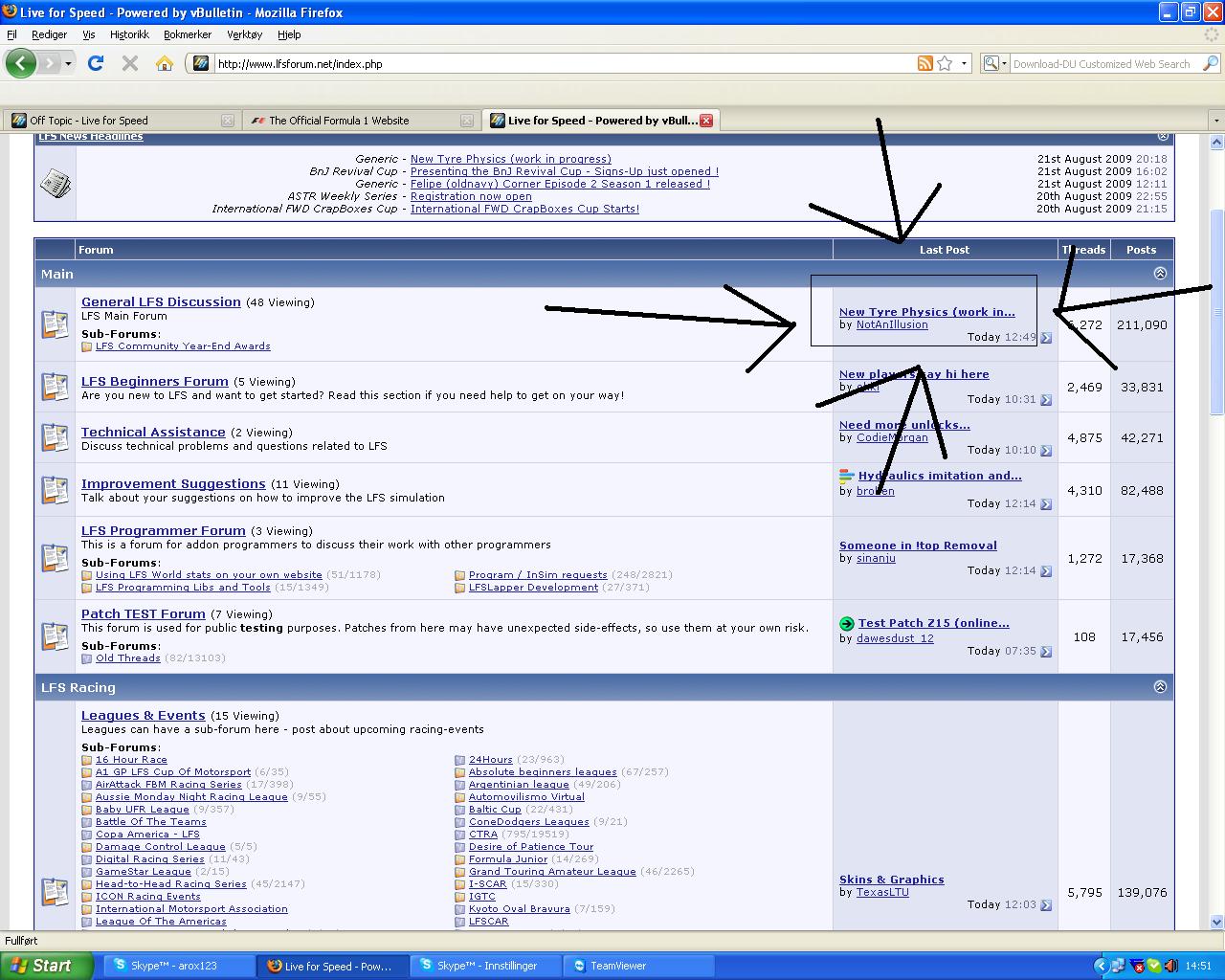Open Test Patch Z15 last post link
Viewport: 1225px width, 980px height.
tap(933, 623)
